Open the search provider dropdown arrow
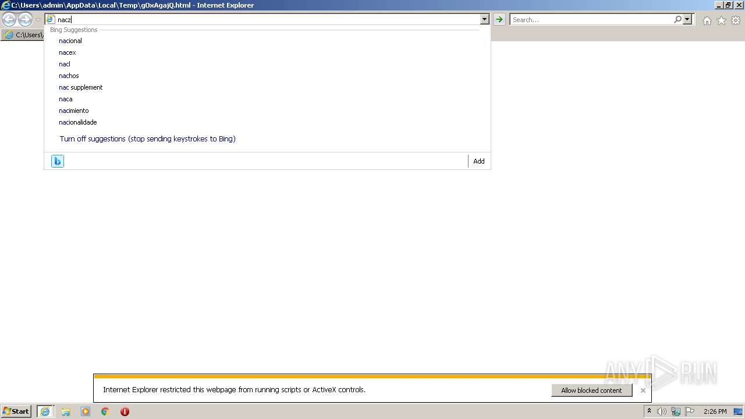Image resolution: width=745 pixels, height=419 pixels. (x=687, y=20)
